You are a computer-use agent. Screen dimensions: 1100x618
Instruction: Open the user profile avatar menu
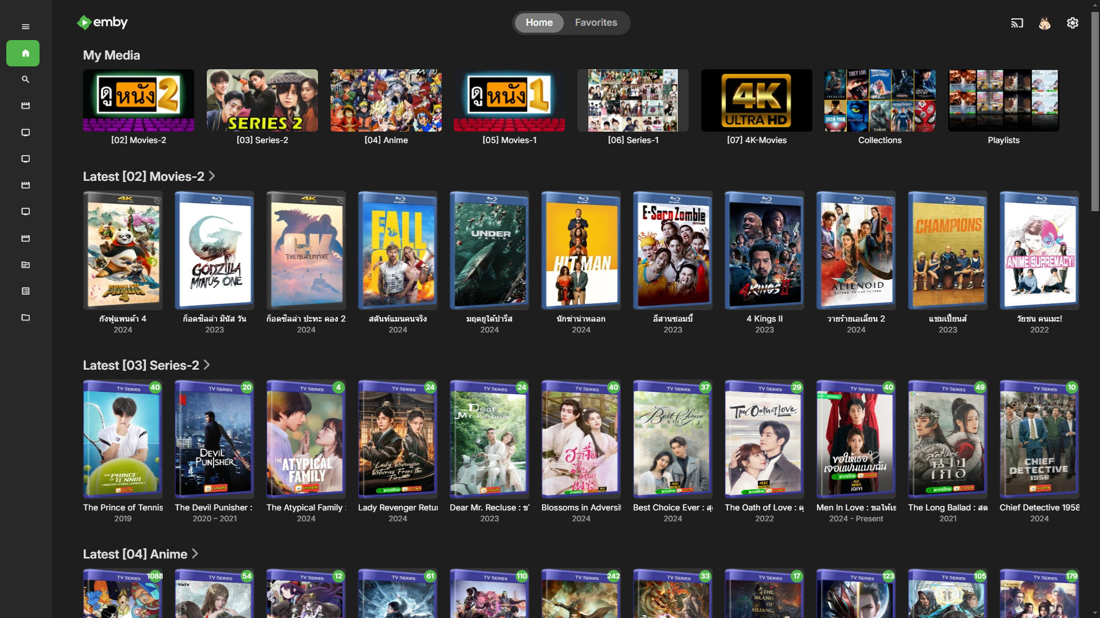tap(1044, 23)
